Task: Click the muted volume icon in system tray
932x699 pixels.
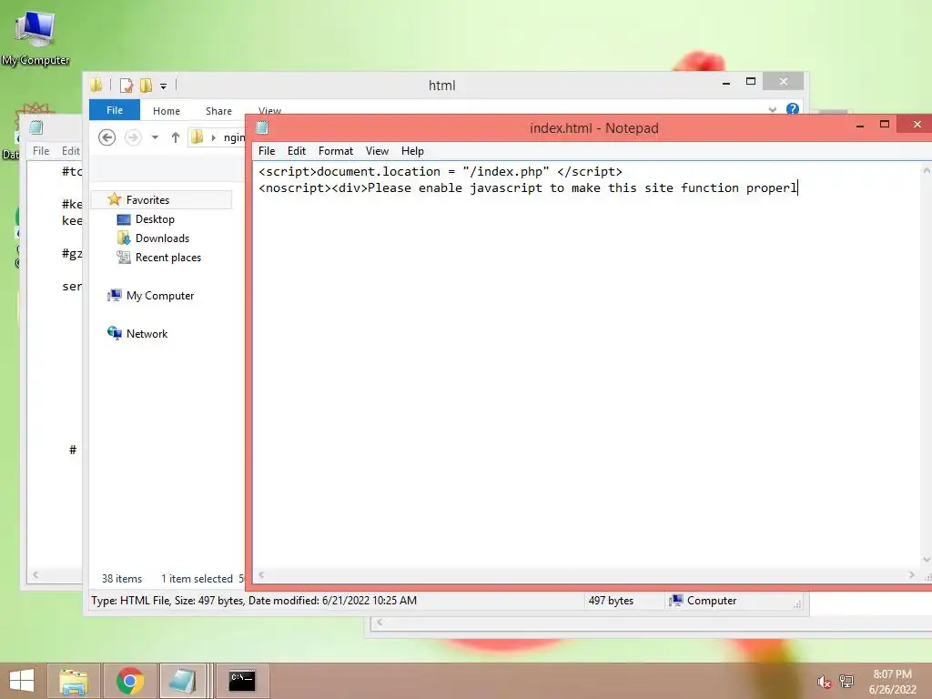Action: click(824, 682)
